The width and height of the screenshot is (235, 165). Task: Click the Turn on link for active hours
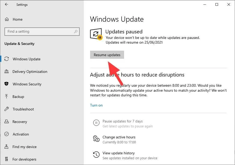click(96, 105)
